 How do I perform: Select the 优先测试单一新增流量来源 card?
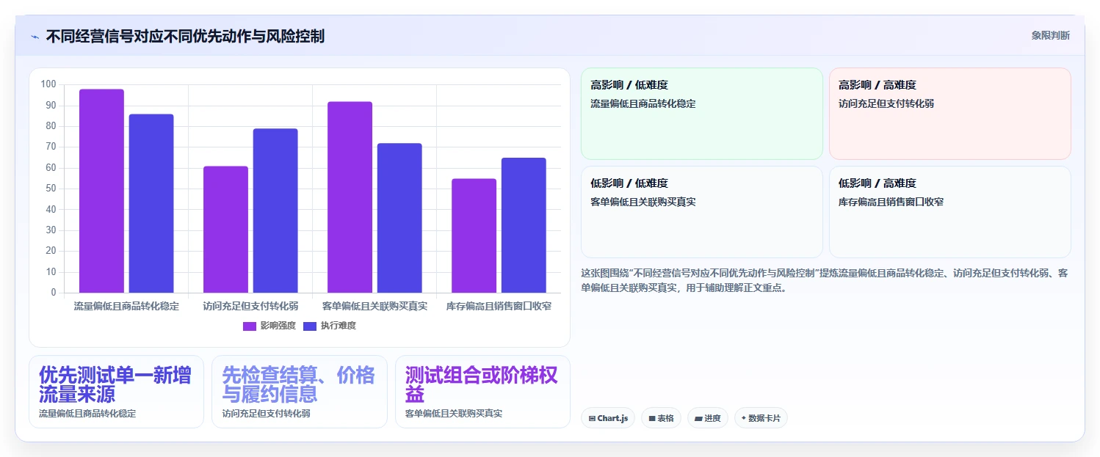116,392
